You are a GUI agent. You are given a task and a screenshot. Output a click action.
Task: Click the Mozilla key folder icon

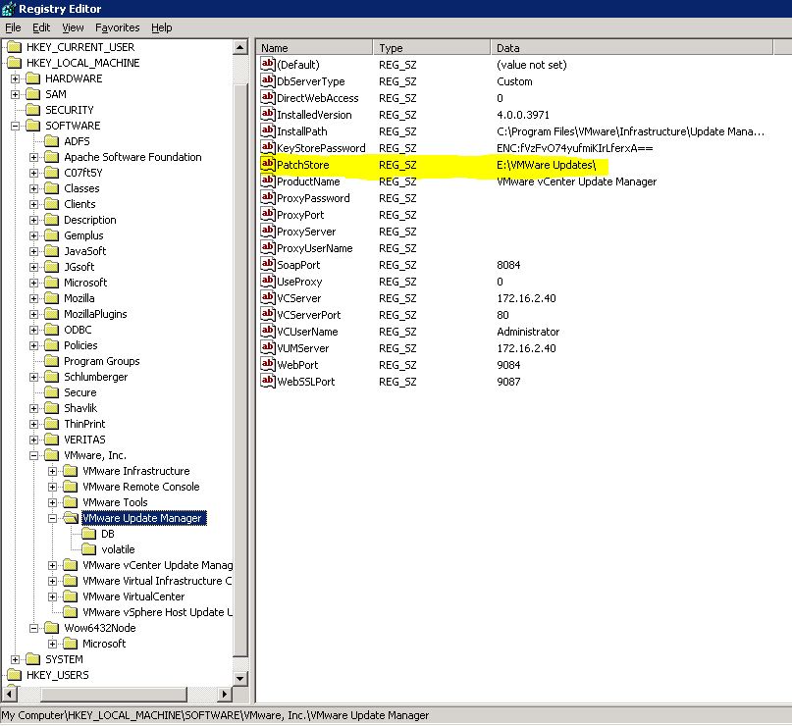pos(51,298)
